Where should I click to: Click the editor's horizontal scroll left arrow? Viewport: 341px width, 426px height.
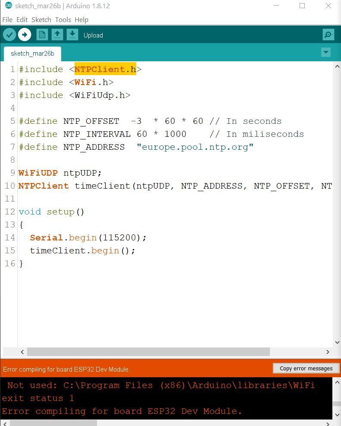[x=22, y=352]
